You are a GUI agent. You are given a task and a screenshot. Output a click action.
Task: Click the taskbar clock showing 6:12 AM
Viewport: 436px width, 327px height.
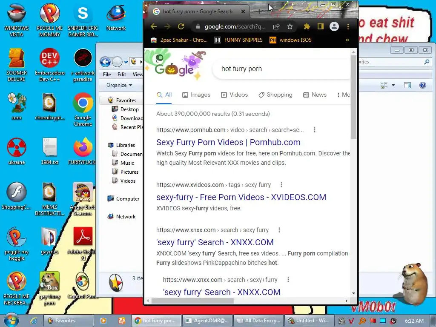(x=414, y=321)
